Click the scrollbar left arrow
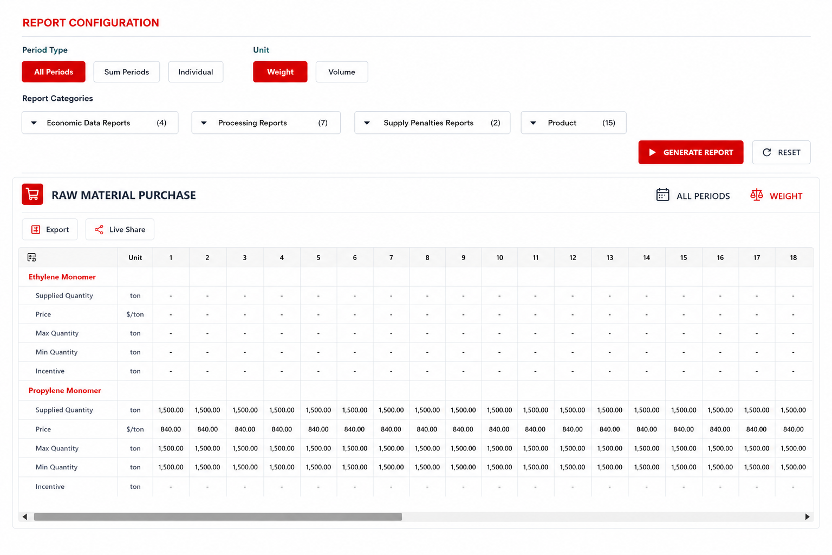This screenshot has width=832, height=555. [x=24, y=517]
